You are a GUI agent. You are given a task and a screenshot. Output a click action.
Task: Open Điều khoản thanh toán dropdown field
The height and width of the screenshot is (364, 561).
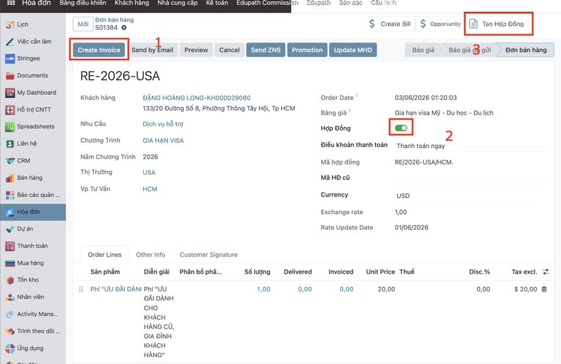[x=471, y=146]
